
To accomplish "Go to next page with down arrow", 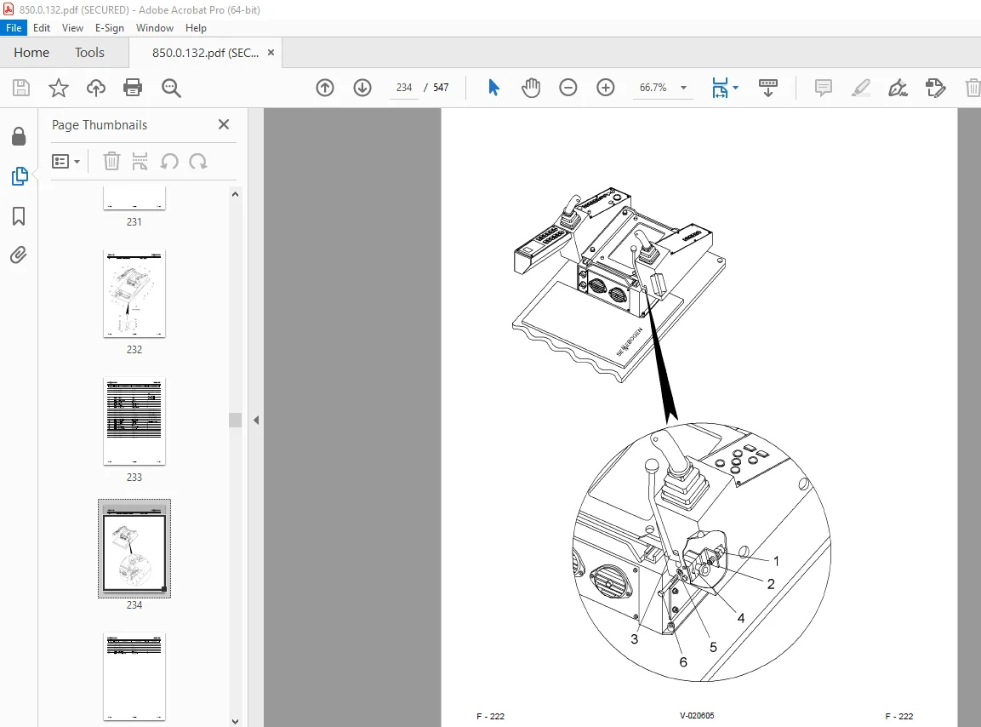I will pos(362,88).
